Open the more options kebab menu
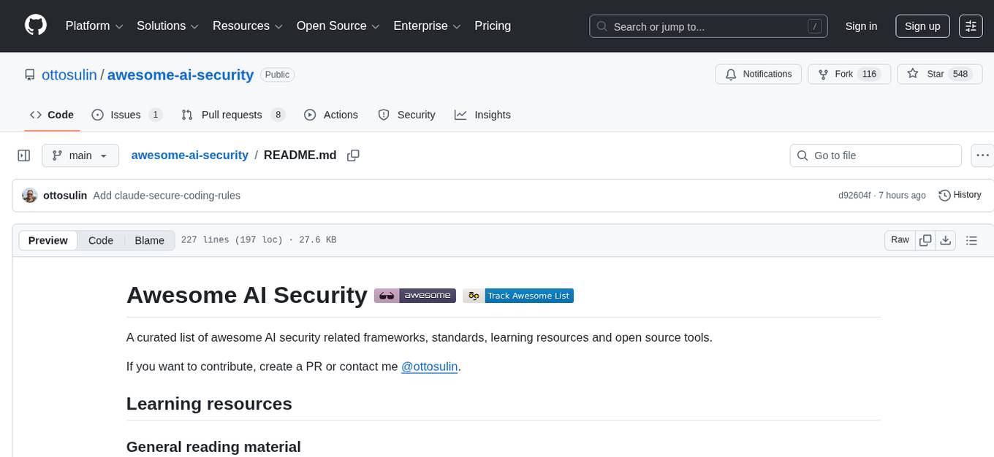 coord(982,155)
